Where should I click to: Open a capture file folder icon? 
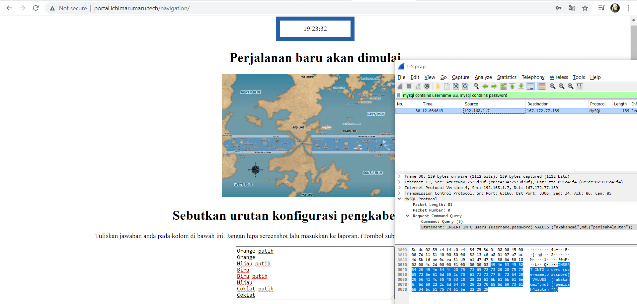(x=438, y=86)
